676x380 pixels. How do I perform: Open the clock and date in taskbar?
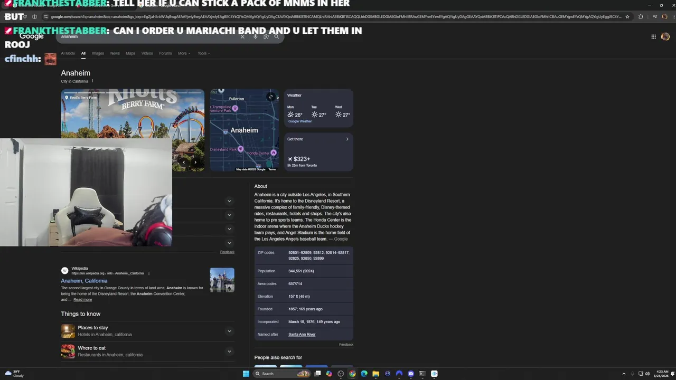point(662,374)
